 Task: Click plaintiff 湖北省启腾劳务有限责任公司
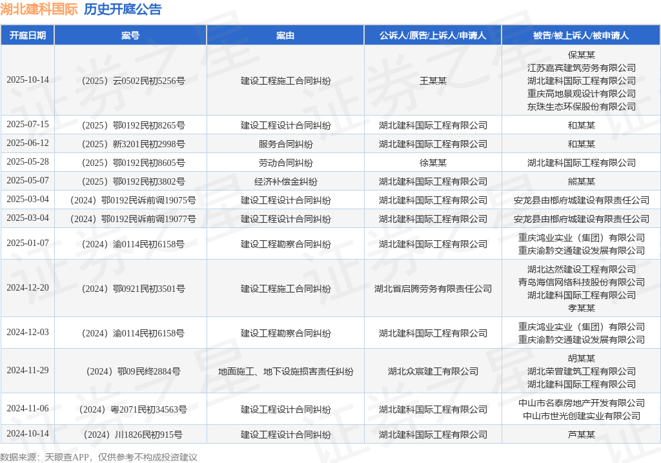(x=433, y=289)
